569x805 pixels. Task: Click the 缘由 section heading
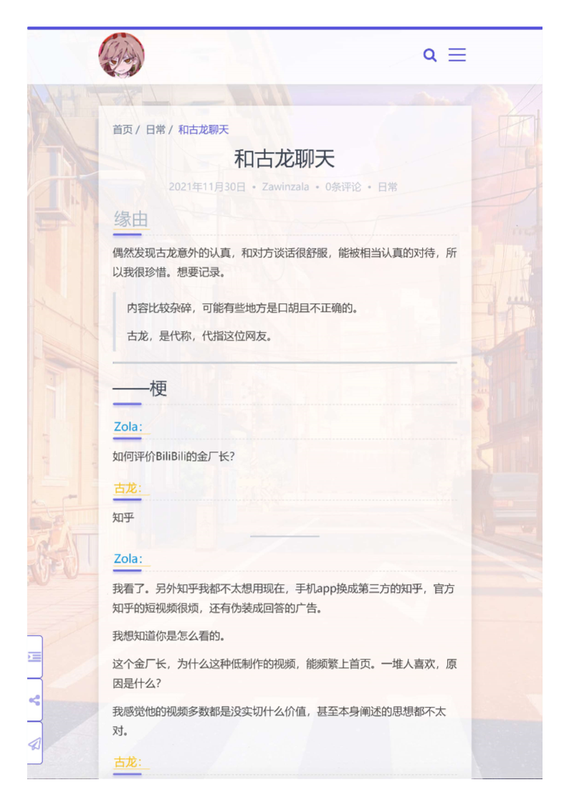tap(131, 220)
